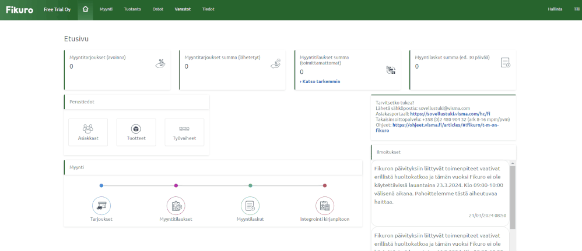The height and width of the screenshot is (251, 582).
Task: Click the Ilmoitukset panel header
Action: point(444,152)
